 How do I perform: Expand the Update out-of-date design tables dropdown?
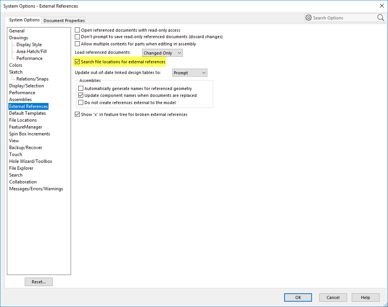[189, 73]
